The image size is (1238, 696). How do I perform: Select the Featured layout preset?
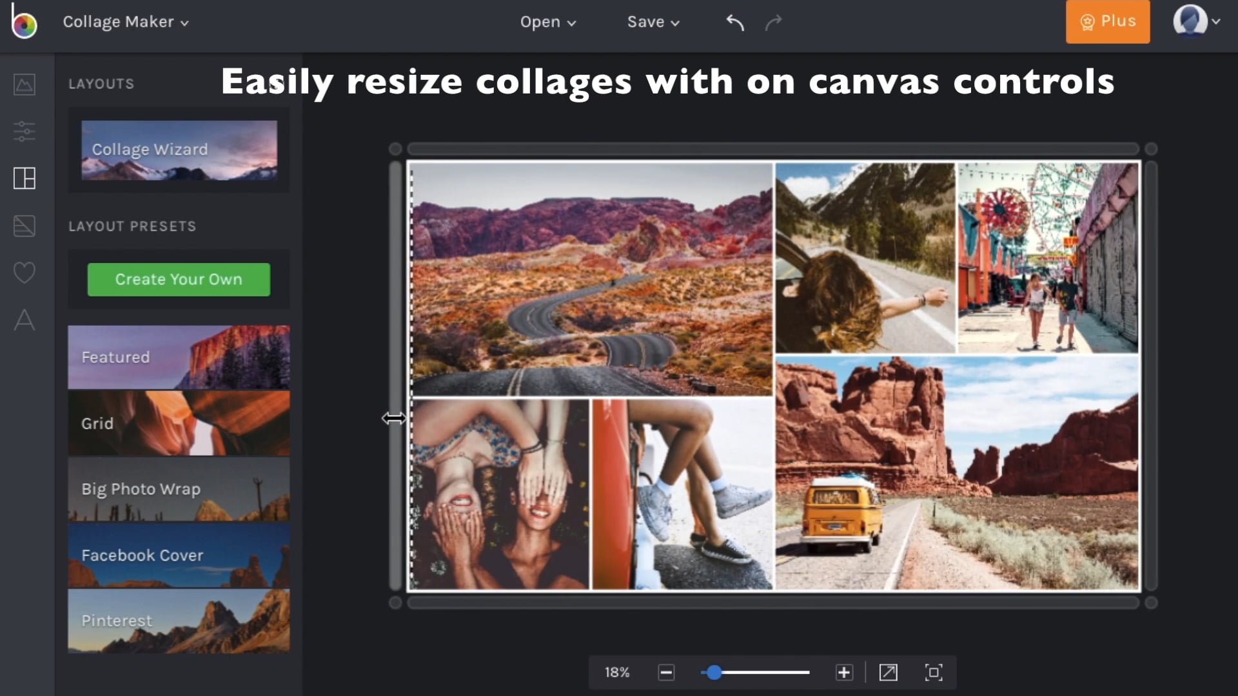click(179, 357)
